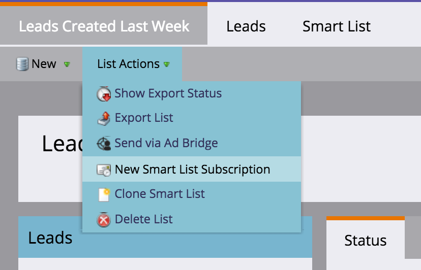Click the red Delete List icon

[104, 220]
